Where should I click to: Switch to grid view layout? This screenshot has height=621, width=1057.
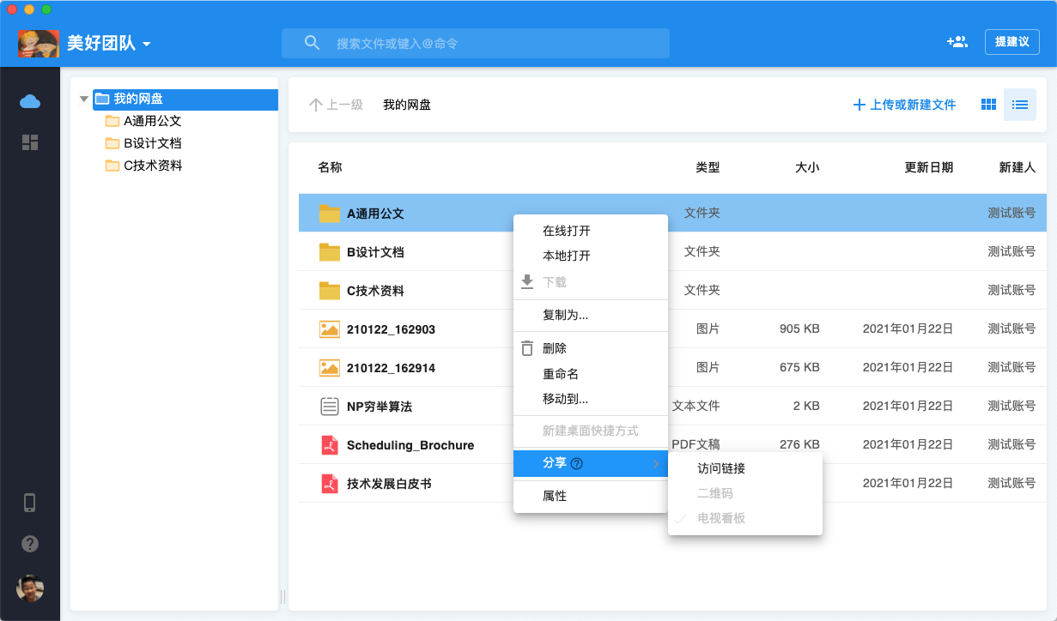[988, 105]
